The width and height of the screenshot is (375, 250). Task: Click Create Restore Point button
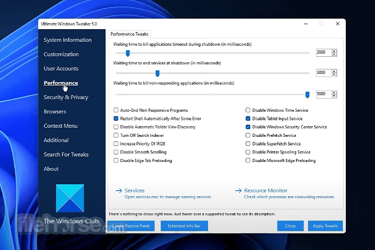(131, 226)
